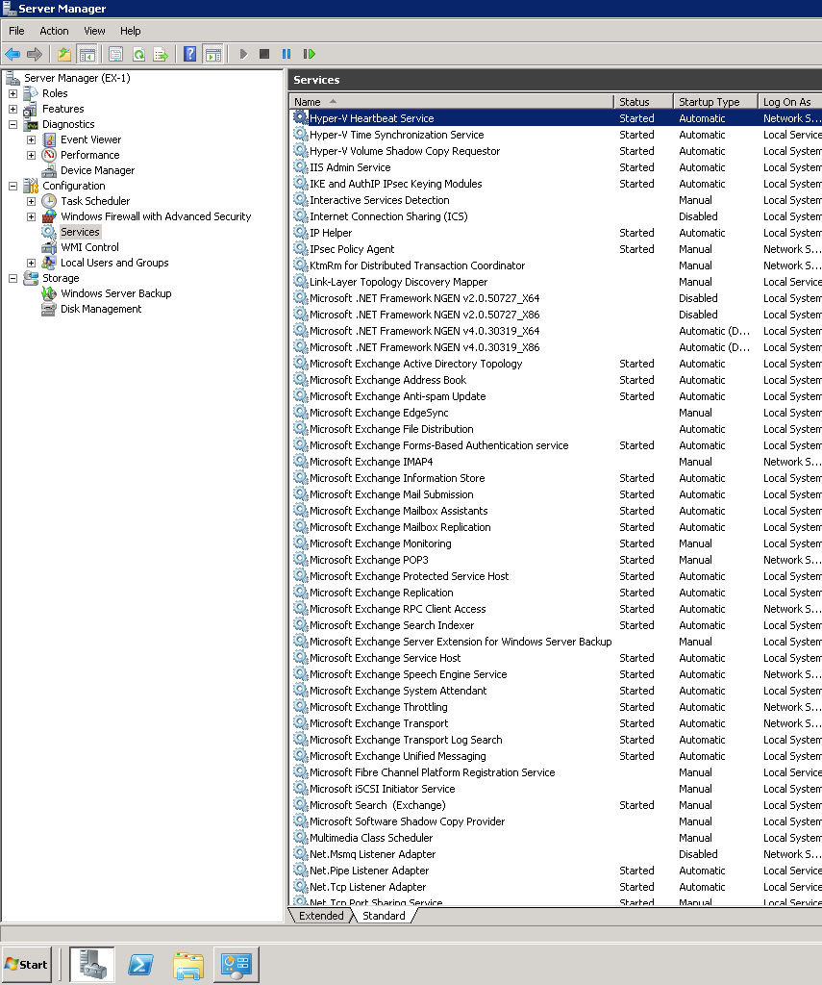
Task: Select the Services node in tree
Action: (80, 232)
